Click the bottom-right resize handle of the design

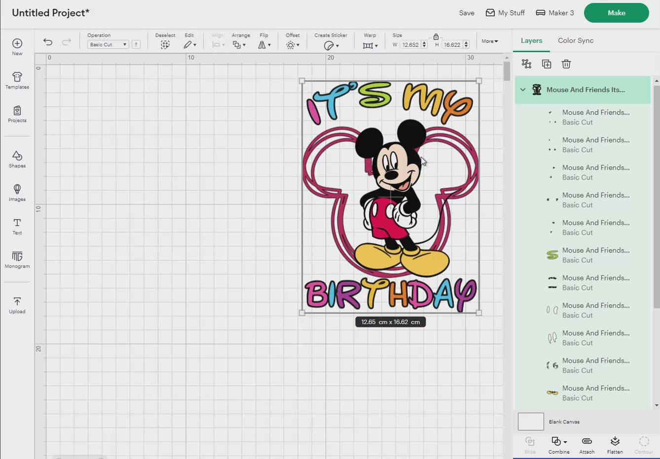[x=479, y=313]
